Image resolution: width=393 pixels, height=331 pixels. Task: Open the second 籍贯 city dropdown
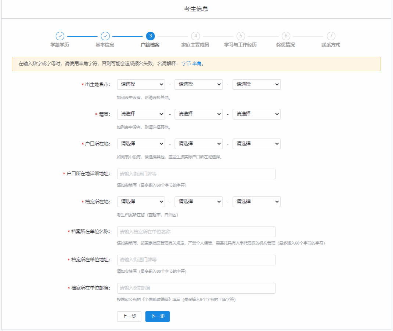pyautogui.click(x=198, y=114)
